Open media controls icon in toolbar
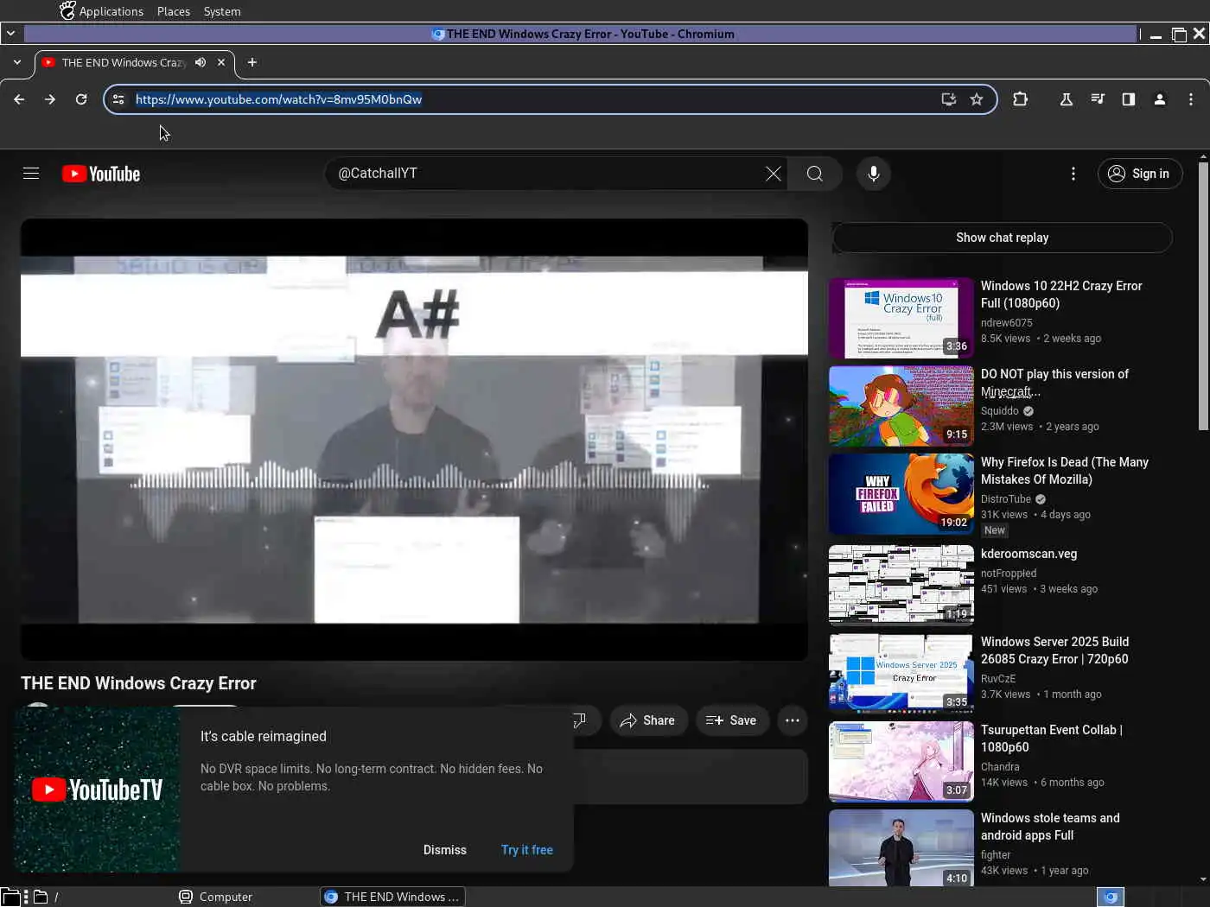The width and height of the screenshot is (1210, 907). [1098, 99]
